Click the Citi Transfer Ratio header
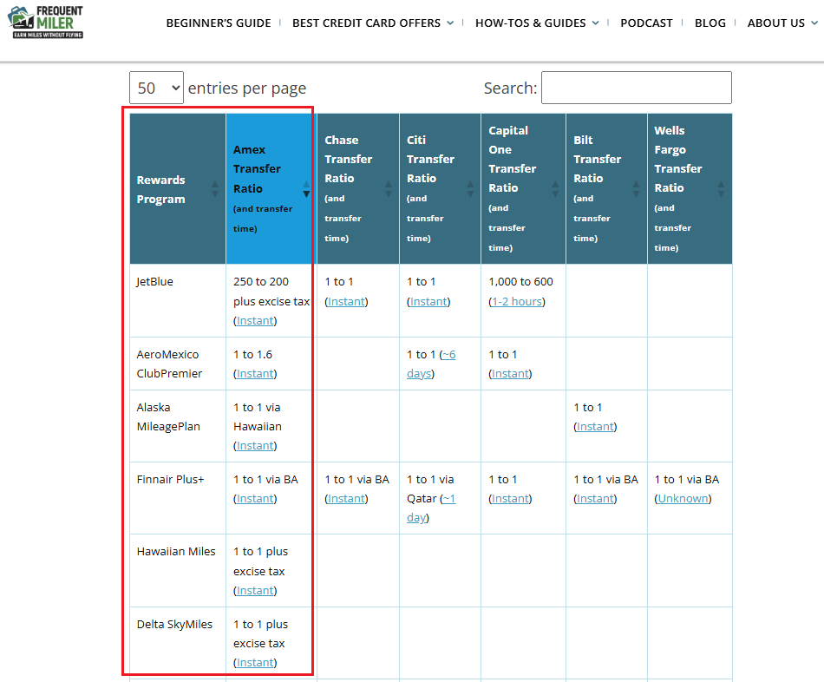The height and width of the screenshot is (682, 824). 441,189
